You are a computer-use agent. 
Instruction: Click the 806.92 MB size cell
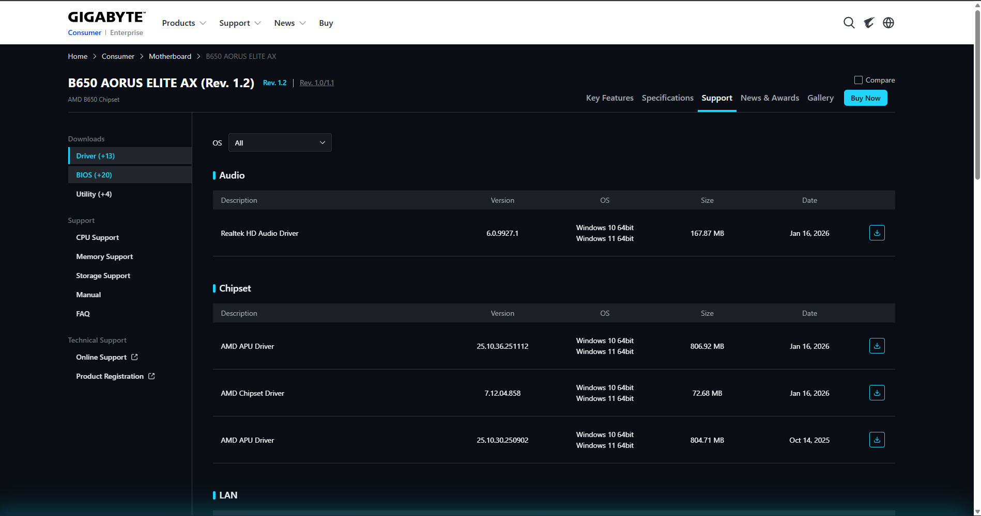pyautogui.click(x=707, y=346)
